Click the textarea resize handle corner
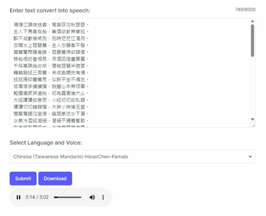Viewport: 266px width, 216px height. 253,125
